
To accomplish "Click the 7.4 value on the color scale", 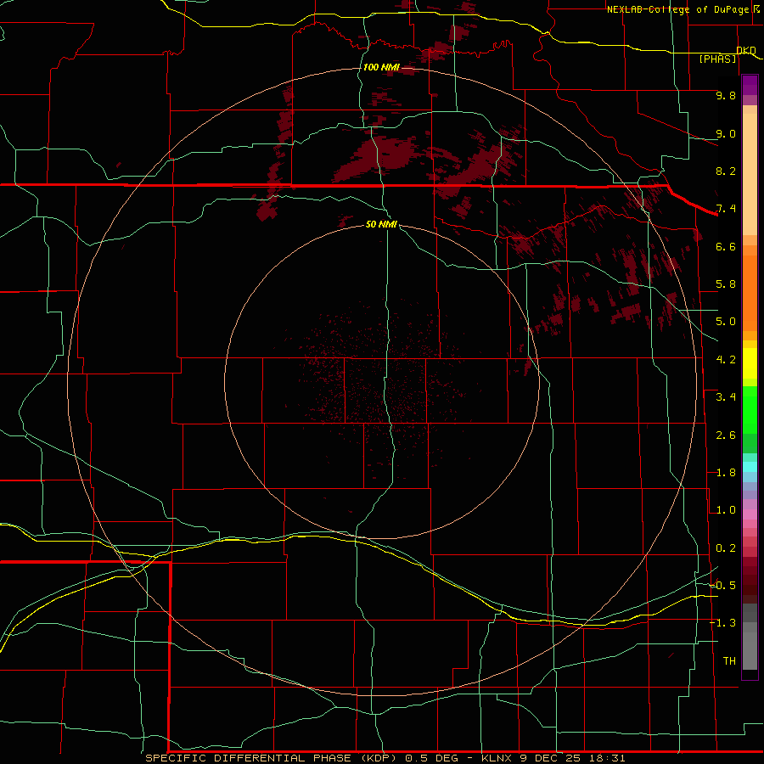I will pos(726,209).
